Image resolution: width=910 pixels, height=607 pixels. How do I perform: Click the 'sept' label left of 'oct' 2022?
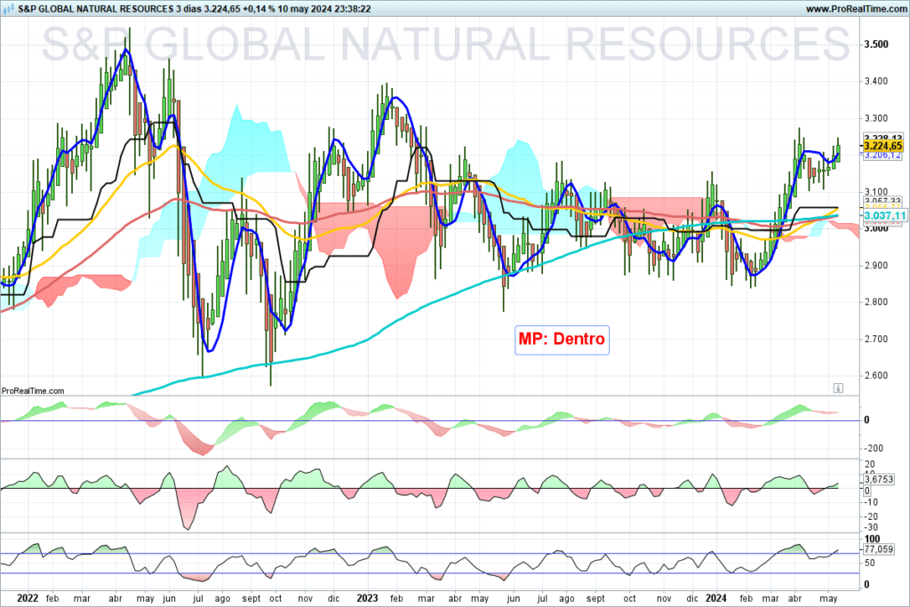(x=251, y=599)
